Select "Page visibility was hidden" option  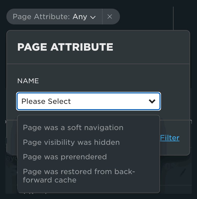71,142
